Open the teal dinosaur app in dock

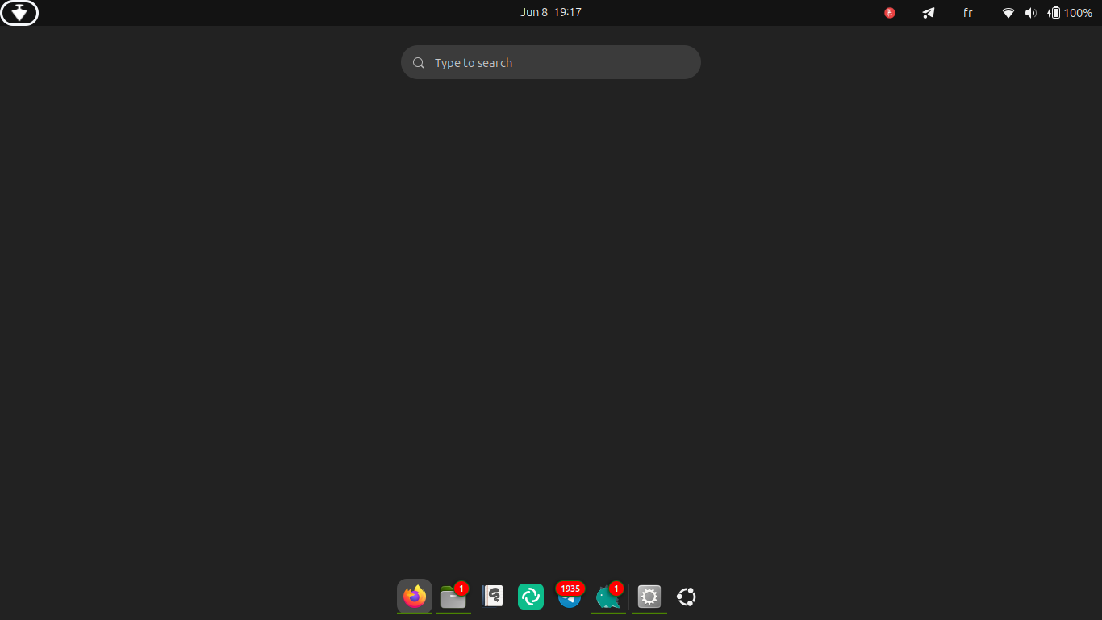(x=608, y=597)
